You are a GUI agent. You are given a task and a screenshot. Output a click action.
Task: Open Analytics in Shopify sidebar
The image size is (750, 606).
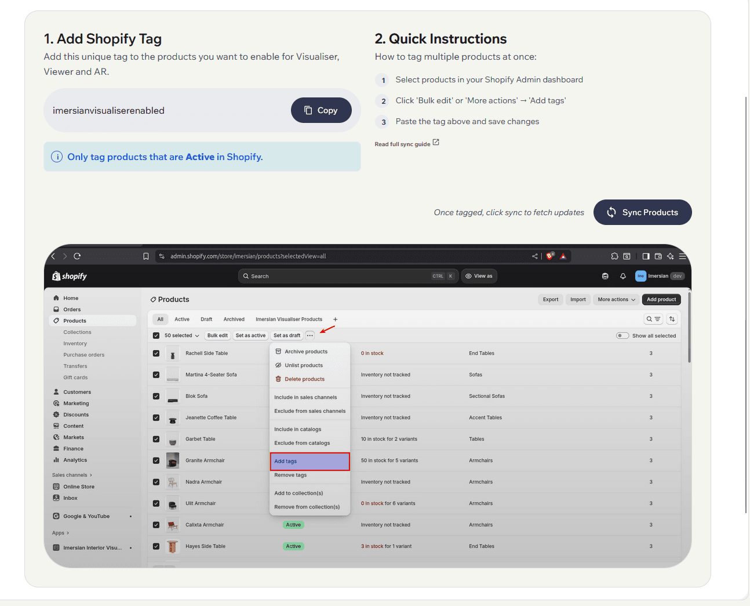[x=75, y=460]
